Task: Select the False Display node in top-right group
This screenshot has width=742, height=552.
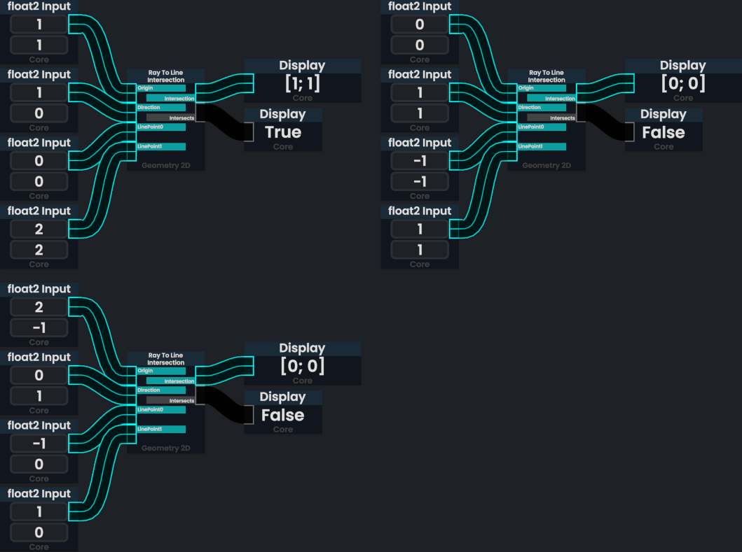Action: click(x=664, y=132)
